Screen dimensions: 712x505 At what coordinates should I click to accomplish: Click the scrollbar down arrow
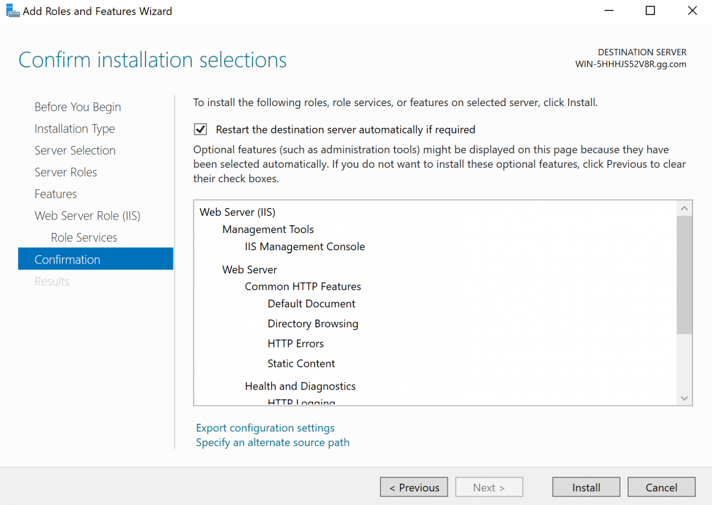[684, 398]
